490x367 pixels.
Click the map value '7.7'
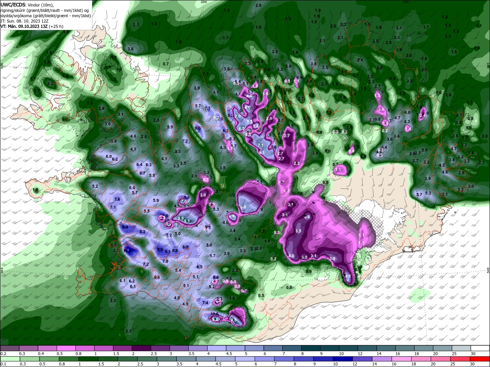coord(207,109)
